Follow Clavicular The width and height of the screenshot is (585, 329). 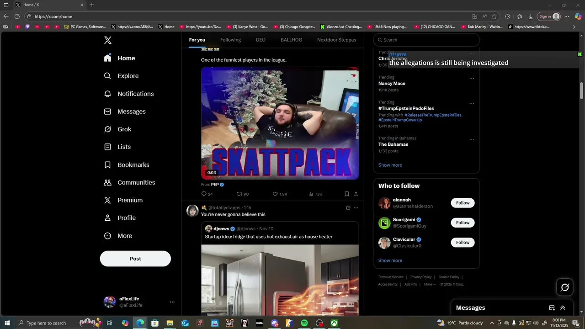463,243
